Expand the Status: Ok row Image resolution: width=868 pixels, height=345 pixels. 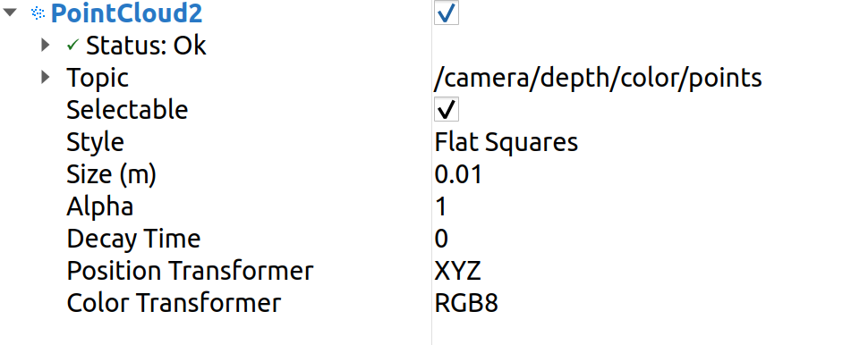coord(46,45)
